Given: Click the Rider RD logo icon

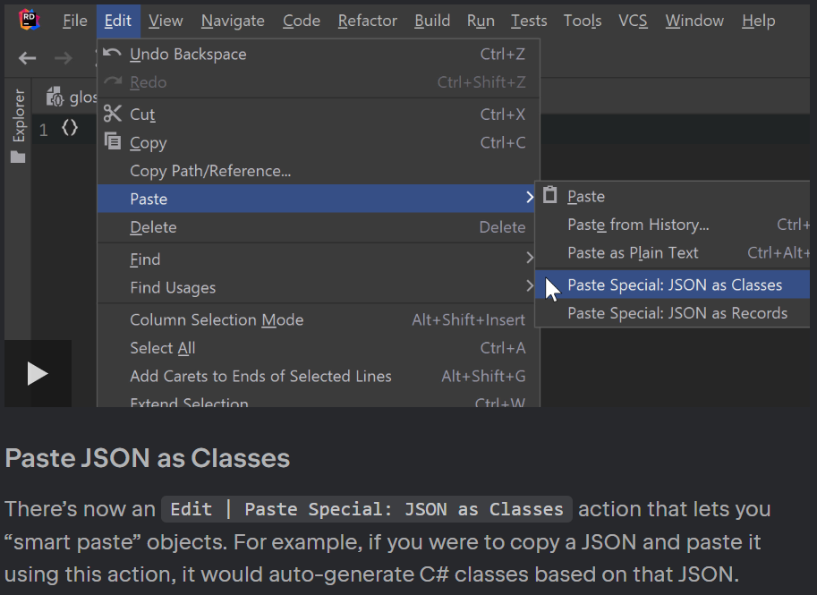Looking at the screenshot, I should click(30, 21).
